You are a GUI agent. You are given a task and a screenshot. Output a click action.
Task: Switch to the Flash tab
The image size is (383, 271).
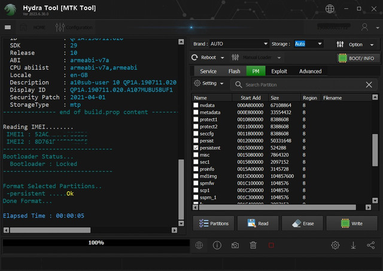[x=234, y=71]
